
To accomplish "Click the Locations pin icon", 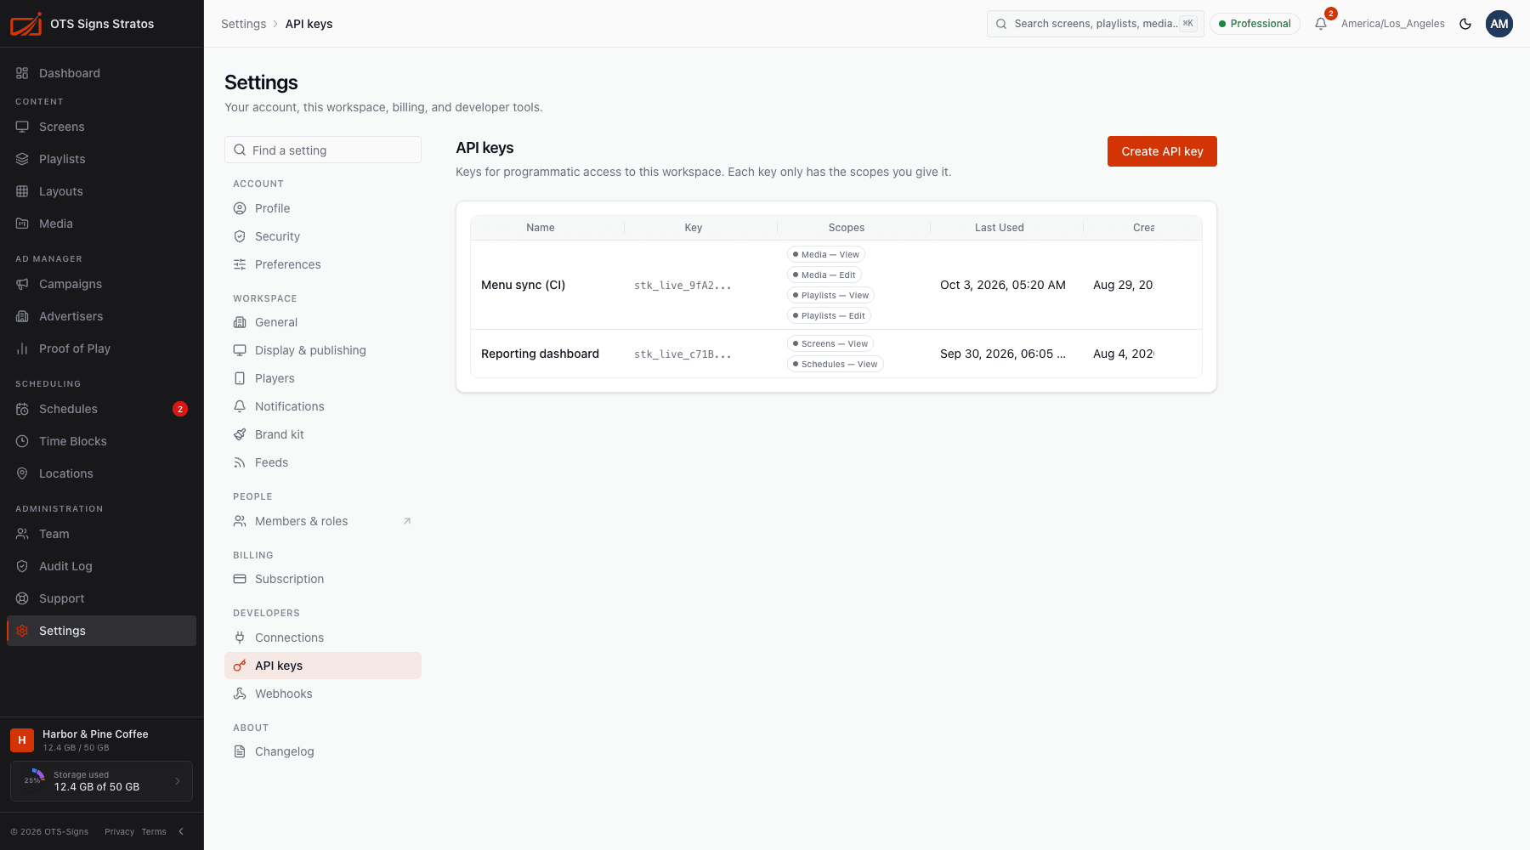I will 22,473.
